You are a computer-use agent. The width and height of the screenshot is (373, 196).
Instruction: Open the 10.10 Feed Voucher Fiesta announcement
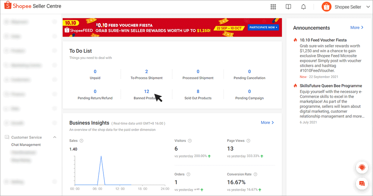point(323,40)
